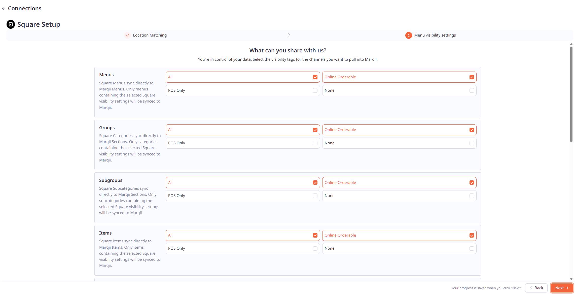The height and width of the screenshot is (294, 575).
Task: Check the Groups POS Only checkbox
Action: pyautogui.click(x=315, y=143)
